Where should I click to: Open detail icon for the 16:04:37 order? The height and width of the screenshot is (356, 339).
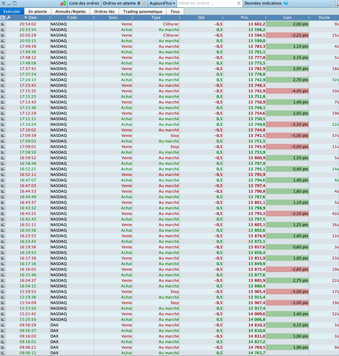(2, 280)
